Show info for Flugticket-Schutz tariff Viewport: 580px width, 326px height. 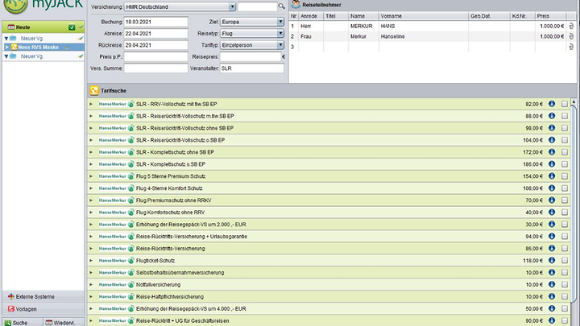click(552, 261)
